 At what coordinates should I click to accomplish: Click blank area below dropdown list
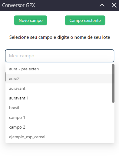[x=60, y=151]
